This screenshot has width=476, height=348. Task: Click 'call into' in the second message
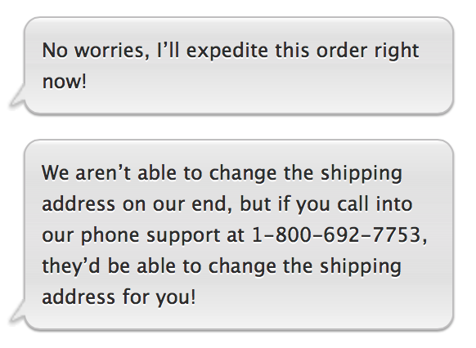[375, 203]
